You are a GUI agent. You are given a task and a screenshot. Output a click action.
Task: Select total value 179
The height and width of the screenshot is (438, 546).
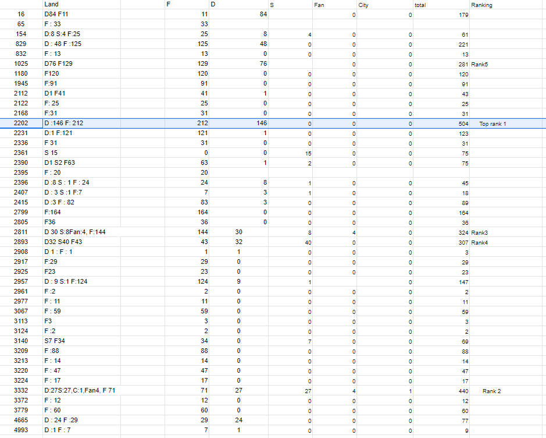[x=441, y=15]
